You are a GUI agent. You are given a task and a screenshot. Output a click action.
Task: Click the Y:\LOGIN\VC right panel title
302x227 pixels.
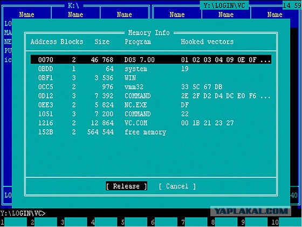tap(224, 5)
